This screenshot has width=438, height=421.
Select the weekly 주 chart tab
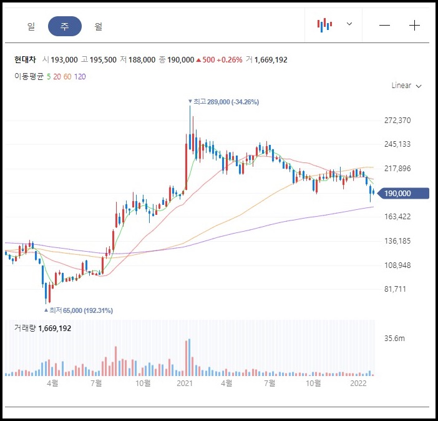[65, 26]
